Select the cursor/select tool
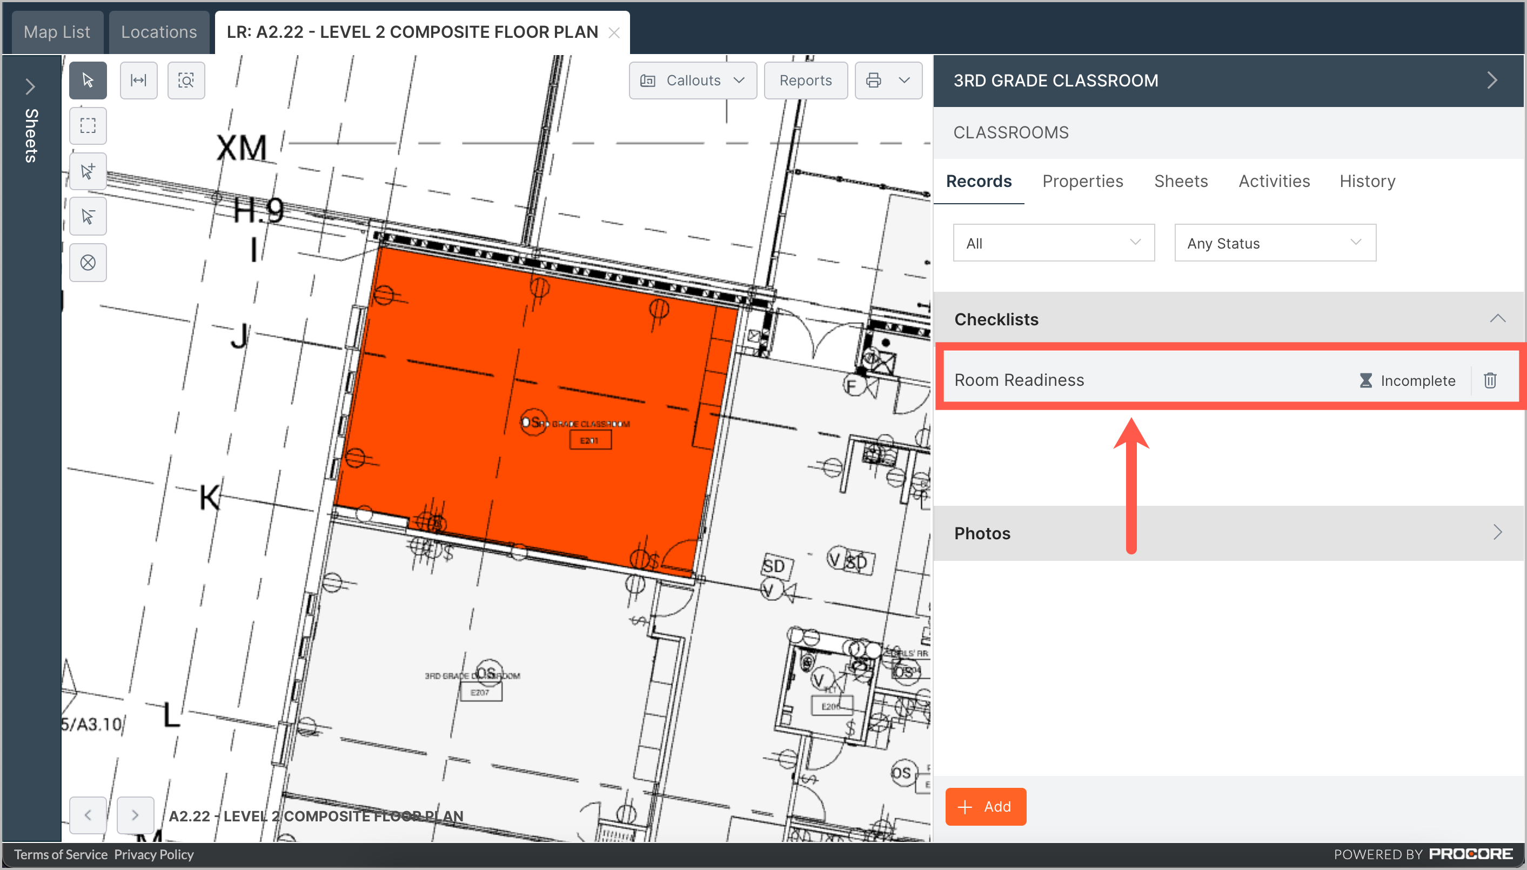Screen dimensions: 1527x870 coord(88,80)
